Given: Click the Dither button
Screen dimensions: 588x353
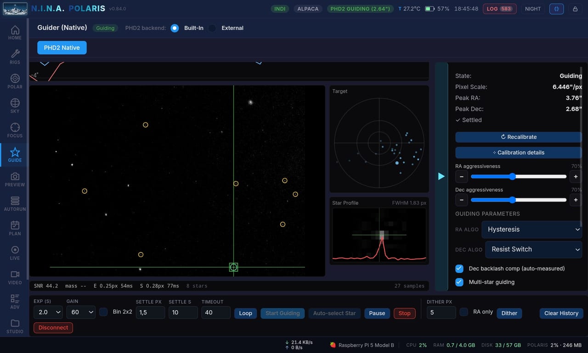Looking at the screenshot, I should point(509,313).
